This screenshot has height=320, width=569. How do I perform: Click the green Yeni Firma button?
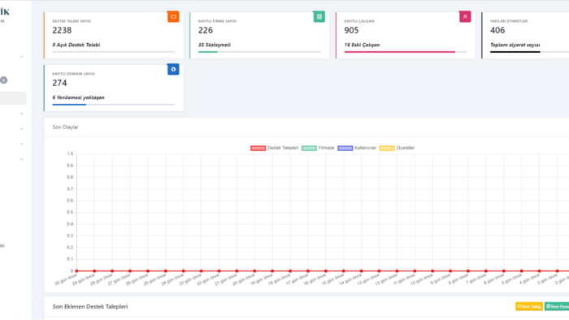tap(557, 306)
